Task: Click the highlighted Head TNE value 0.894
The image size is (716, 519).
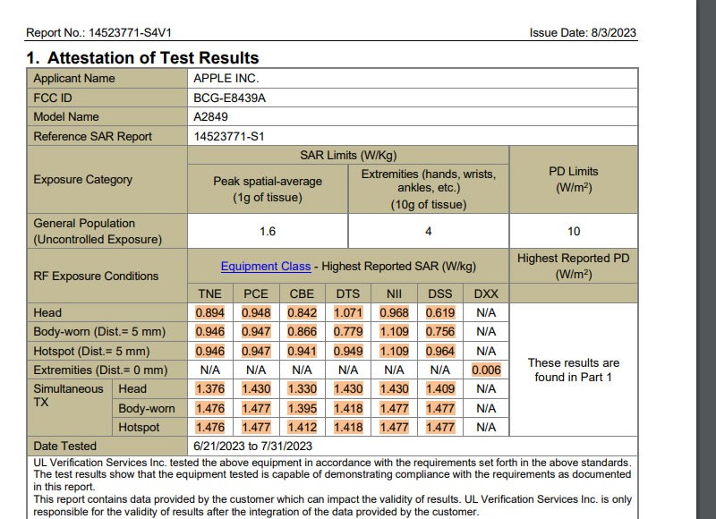Action: click(209, 313)
